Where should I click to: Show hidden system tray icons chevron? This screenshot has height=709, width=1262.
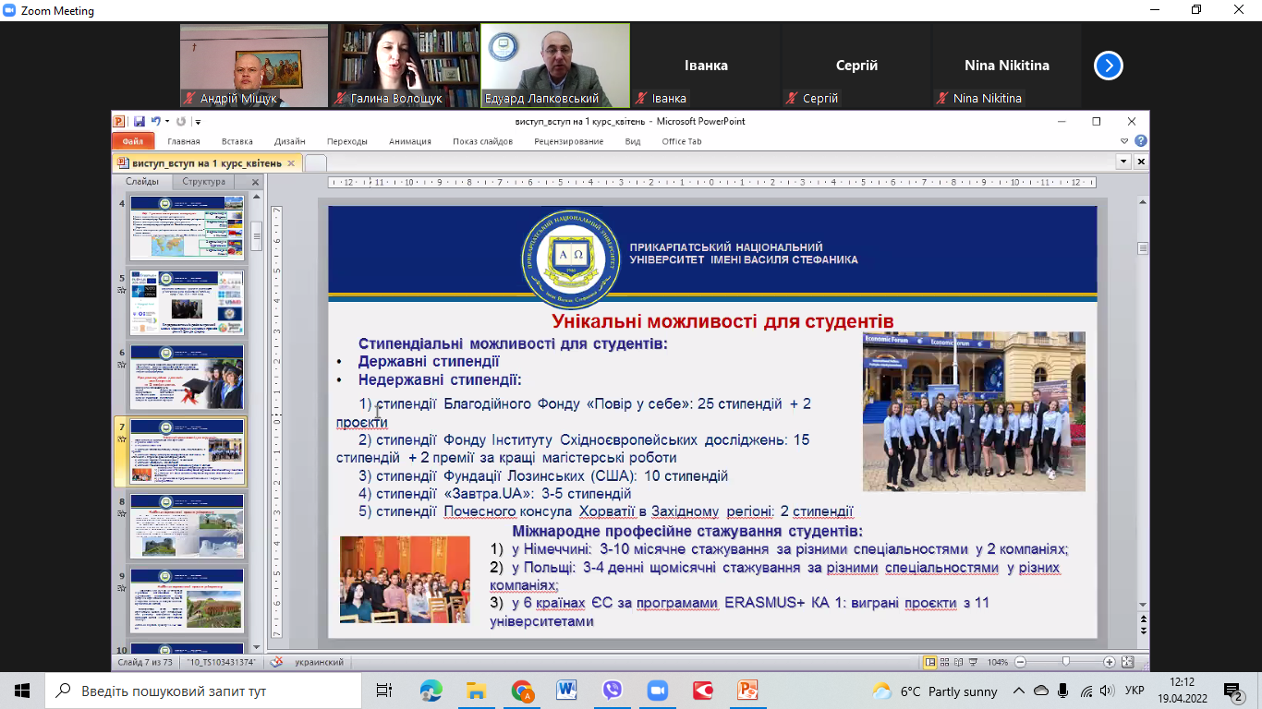(1019, 691)
